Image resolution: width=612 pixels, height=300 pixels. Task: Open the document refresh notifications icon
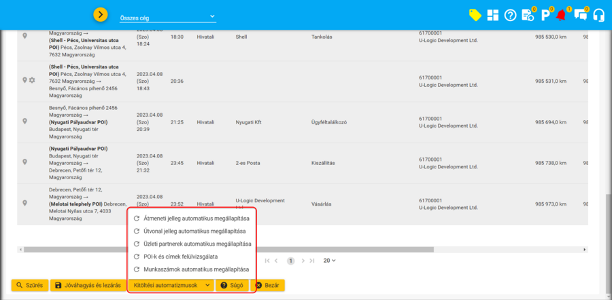click(528, 15)
